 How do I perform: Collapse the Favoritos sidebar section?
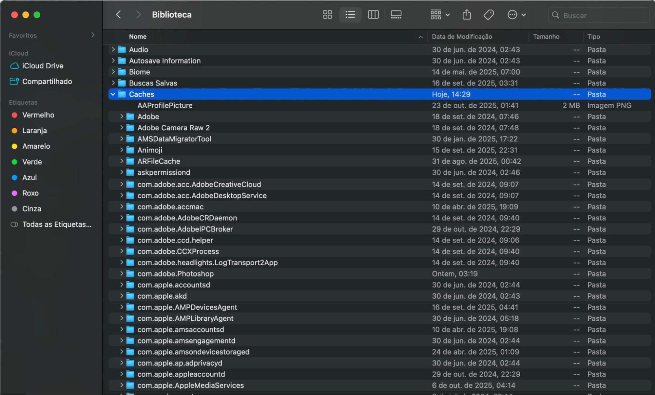pos(93,35)
